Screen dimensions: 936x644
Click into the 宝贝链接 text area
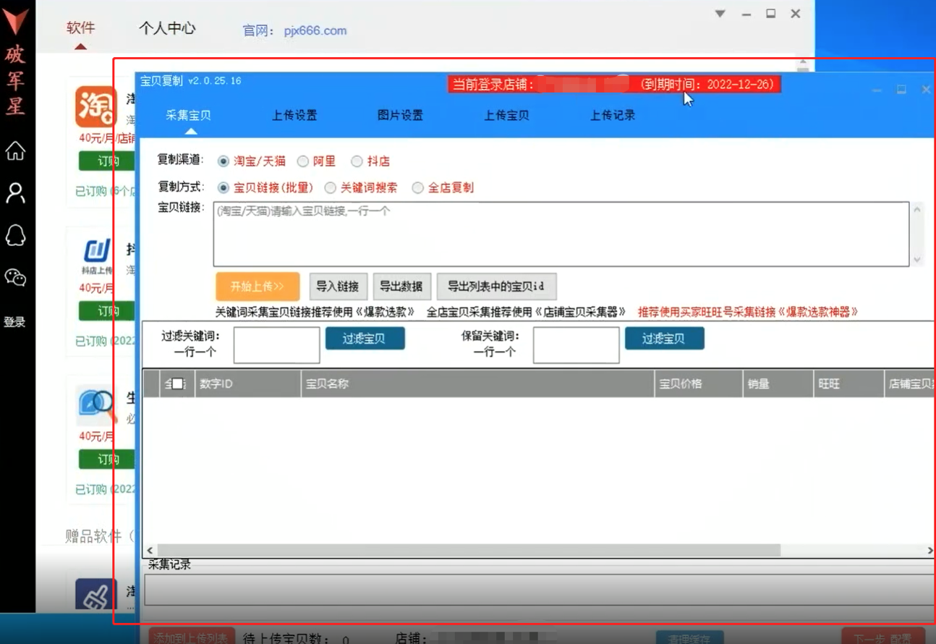point(561,234)
